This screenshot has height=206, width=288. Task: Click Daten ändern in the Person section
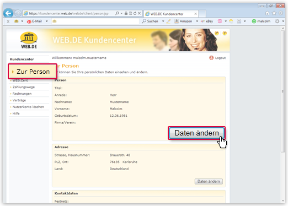[196, 133]
